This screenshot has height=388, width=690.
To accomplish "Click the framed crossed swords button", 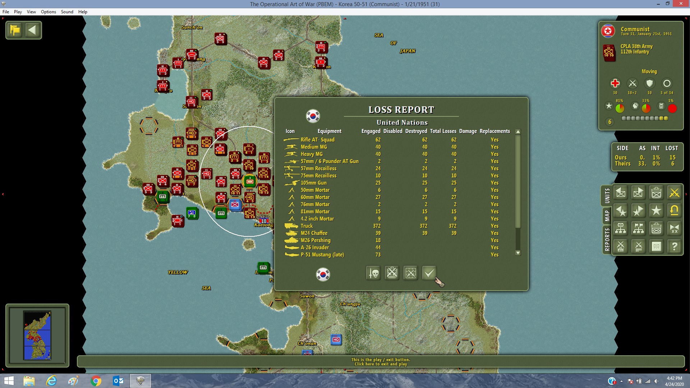I will point(410,273).
